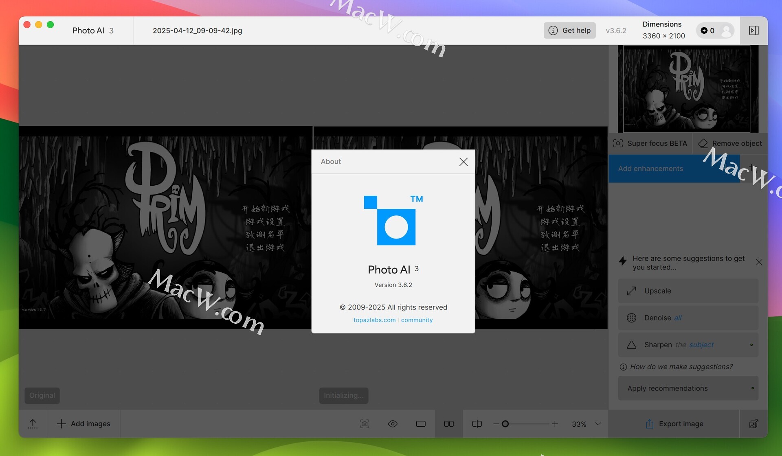This screenshot has height=456, width=782.
Task: Click the Initializing... status label
Action: pos(344,395)
